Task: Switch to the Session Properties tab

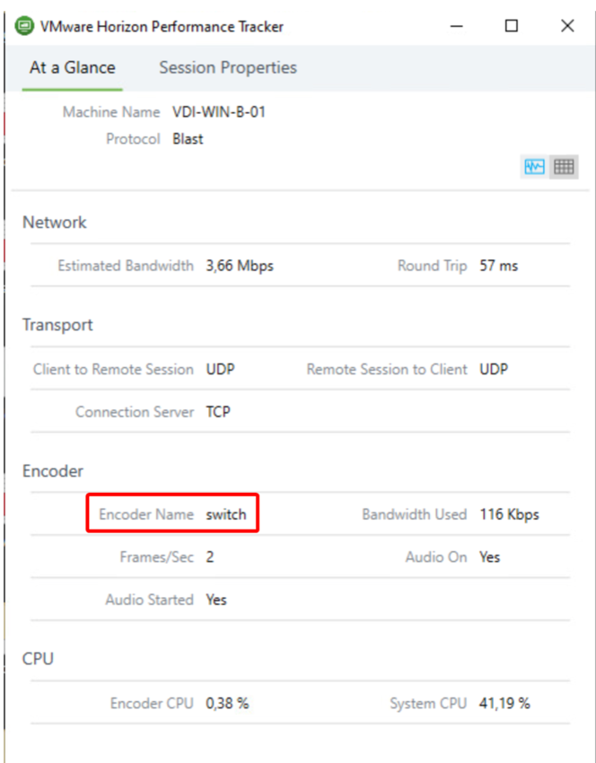Action: tap(228, 67)
